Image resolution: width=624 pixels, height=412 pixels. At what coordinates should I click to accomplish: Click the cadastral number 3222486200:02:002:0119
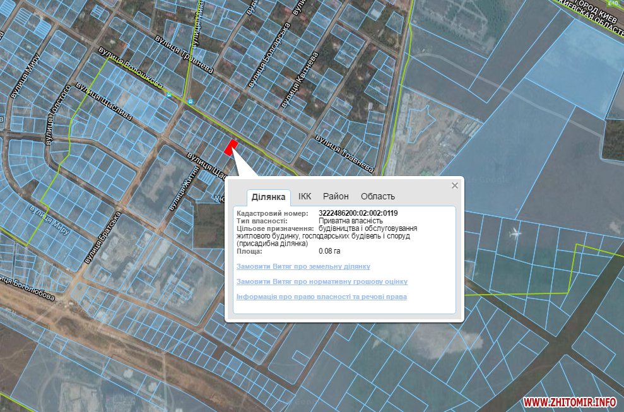(x=358, y=213)
